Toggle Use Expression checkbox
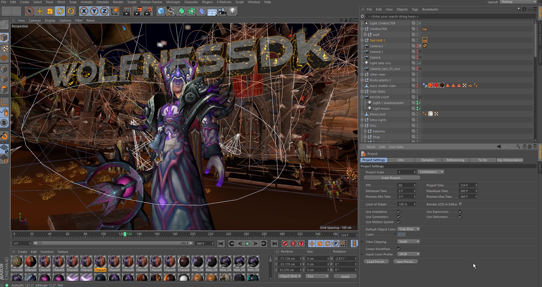This screenshot has width=542, height=287. (x=460, y=212)
